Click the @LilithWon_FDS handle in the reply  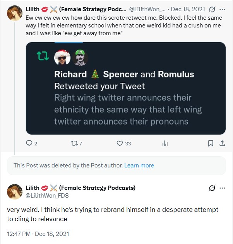click(47, 195)
